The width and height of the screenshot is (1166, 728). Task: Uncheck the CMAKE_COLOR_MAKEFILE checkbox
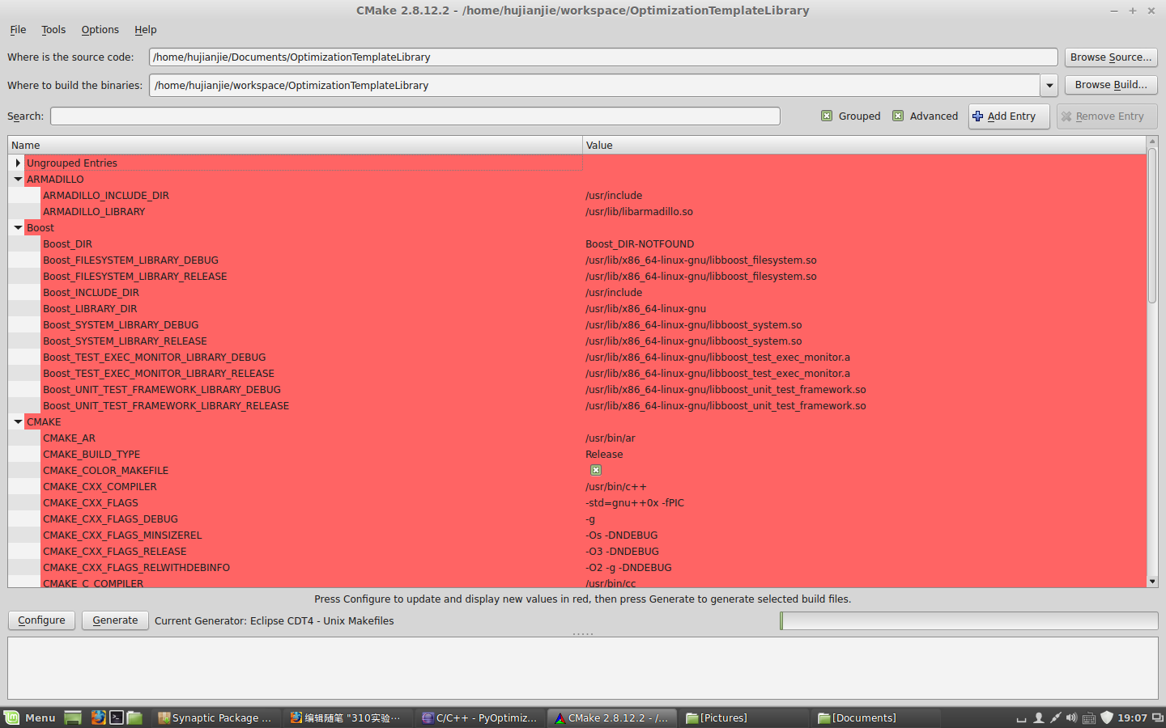tap(596, 470)
